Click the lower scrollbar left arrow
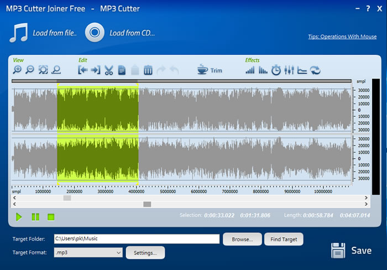Viewport: 387px width, 270px height. click(x=14, y=204)
